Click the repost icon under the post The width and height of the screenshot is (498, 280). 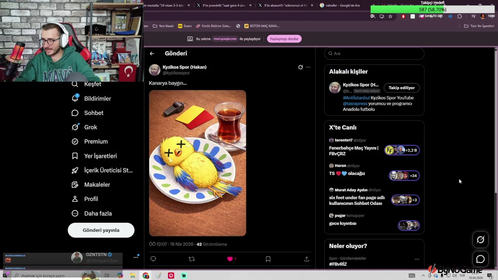191,259
